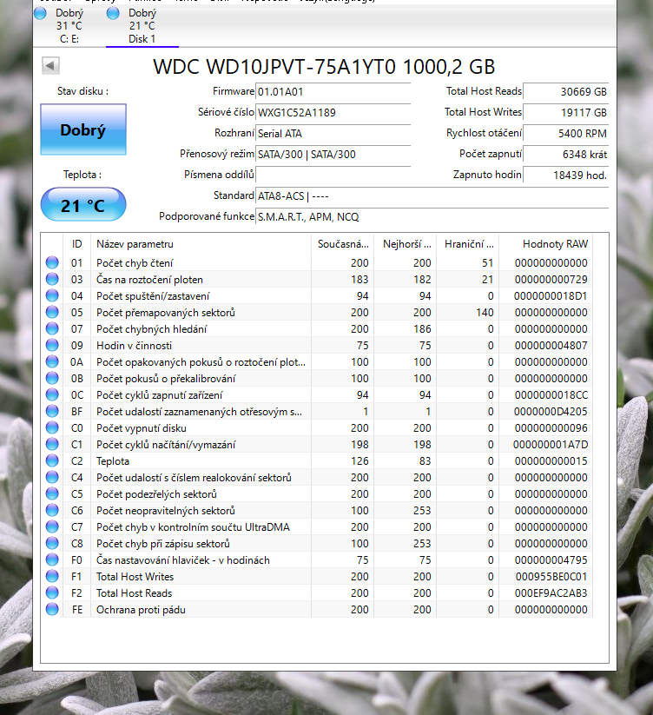Click status orb of row 07 chybných hledání
This screenshot has height=715, width=653.
coord(52,328)
